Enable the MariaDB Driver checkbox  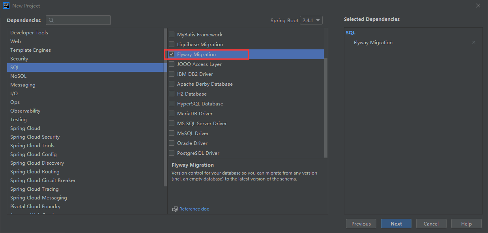point(172,113)
